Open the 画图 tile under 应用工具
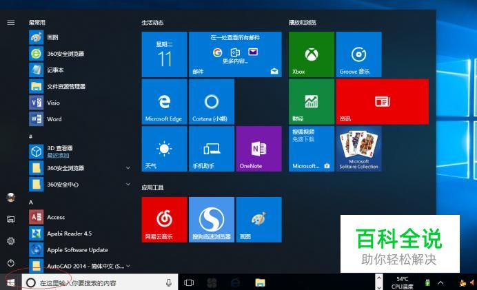Image resolution: width=477 pixels, height=290 pixels. pos(259,220)
